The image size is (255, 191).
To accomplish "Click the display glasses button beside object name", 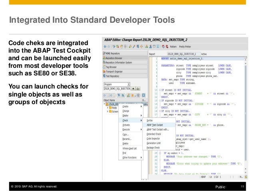I will coord(138,89).
